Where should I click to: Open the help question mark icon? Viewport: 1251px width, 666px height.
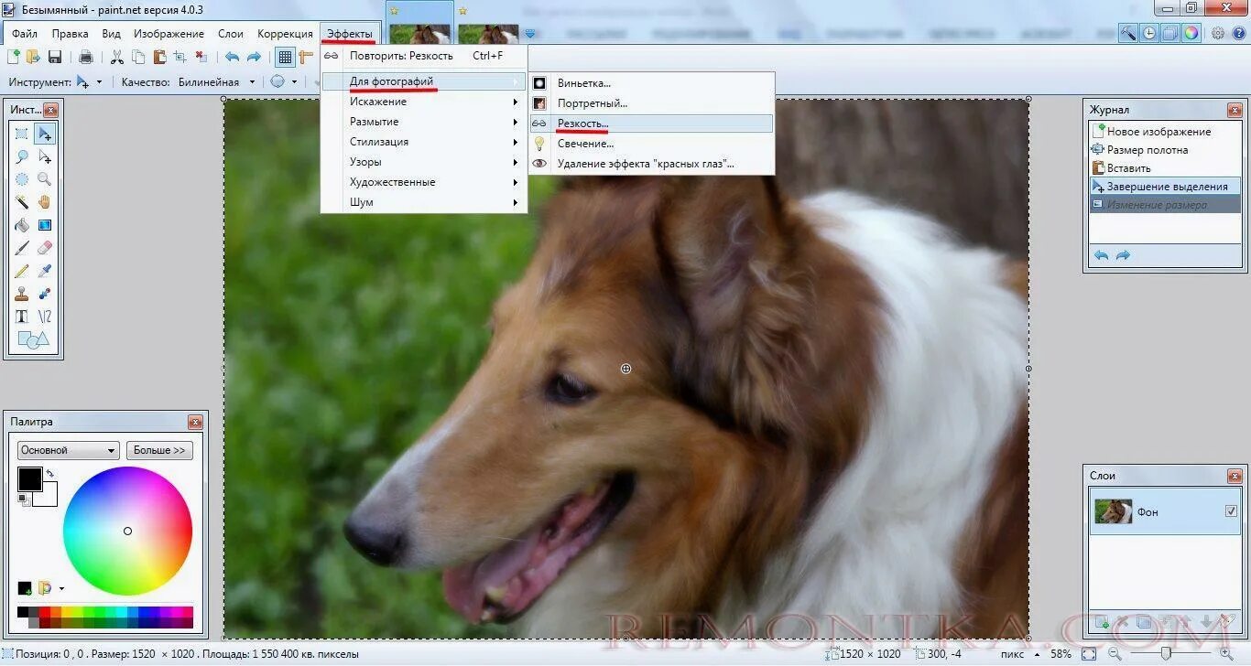[x=1238, y=33]
